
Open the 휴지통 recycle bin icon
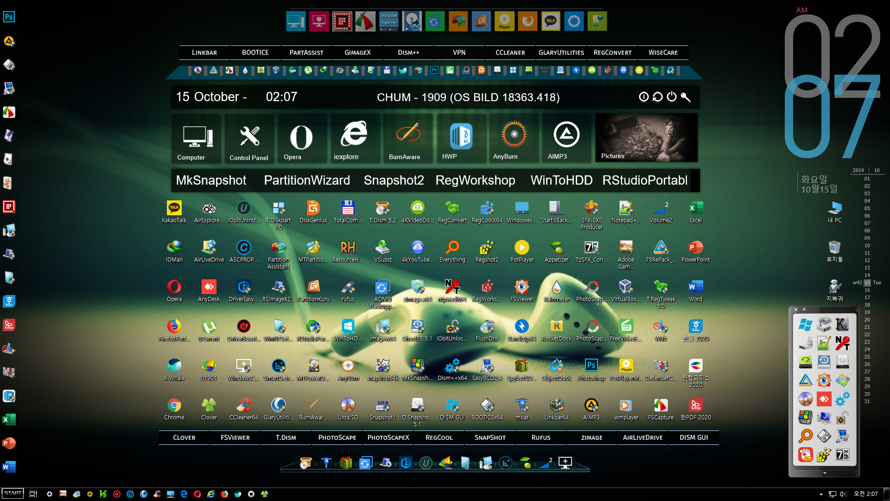pos(834,251)
